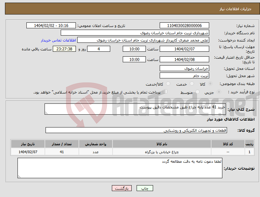
Task: Click the واحد شمارش column header
Action: [x=96, y=144]
